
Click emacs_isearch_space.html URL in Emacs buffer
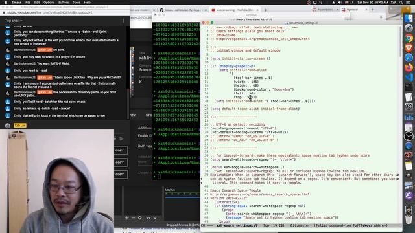259,194
